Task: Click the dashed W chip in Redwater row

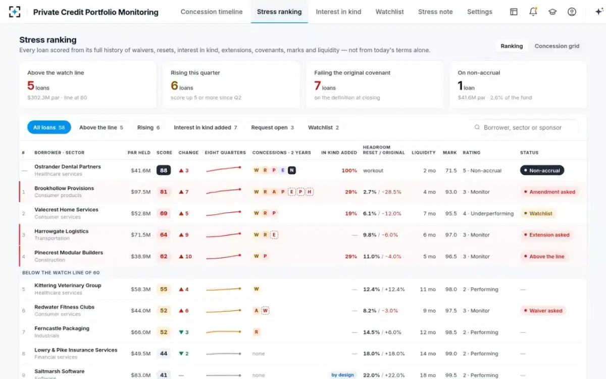Action: point(266,311)
